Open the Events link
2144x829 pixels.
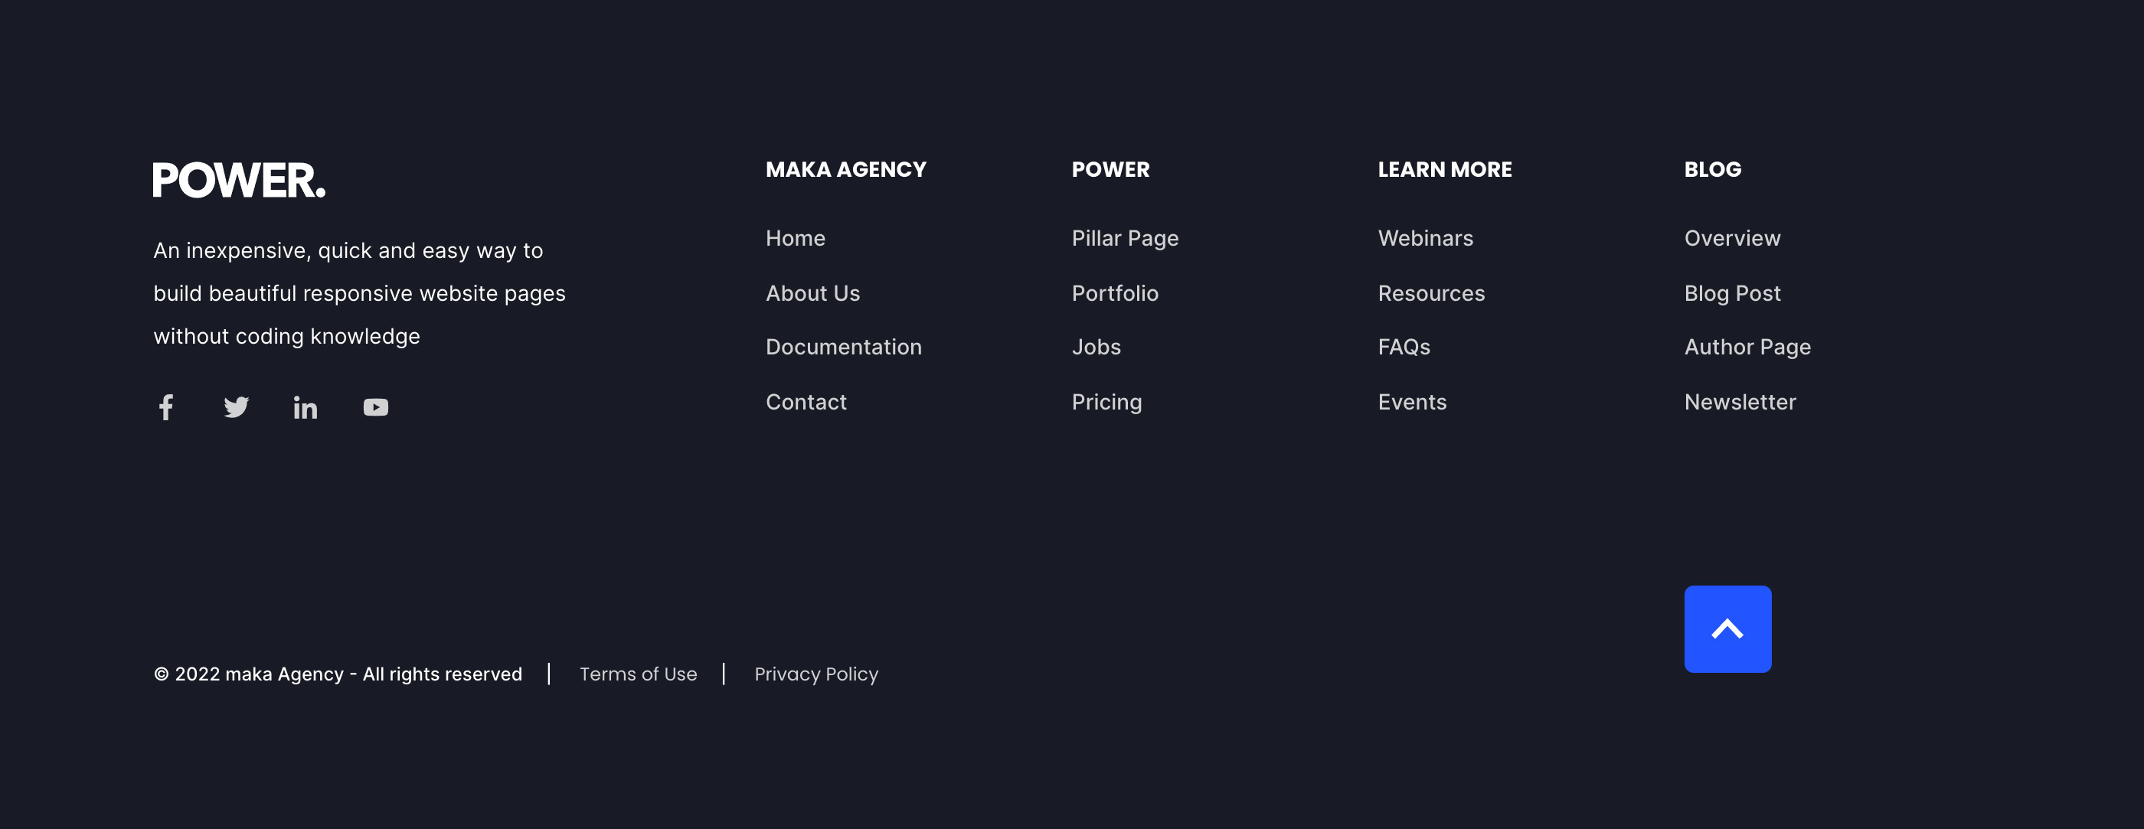[1413, 402]
